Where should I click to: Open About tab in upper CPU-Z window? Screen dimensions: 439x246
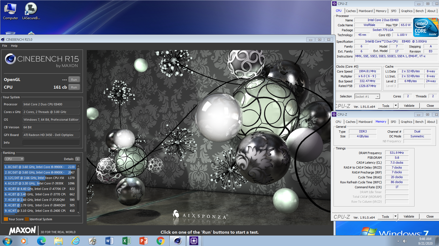(431, 11)
